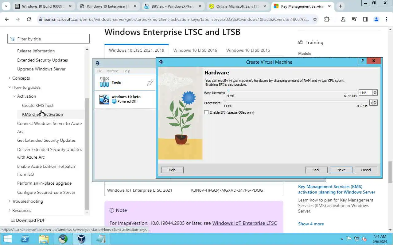
Task: Open Create KMS host page
Action: tap(38, 105)
